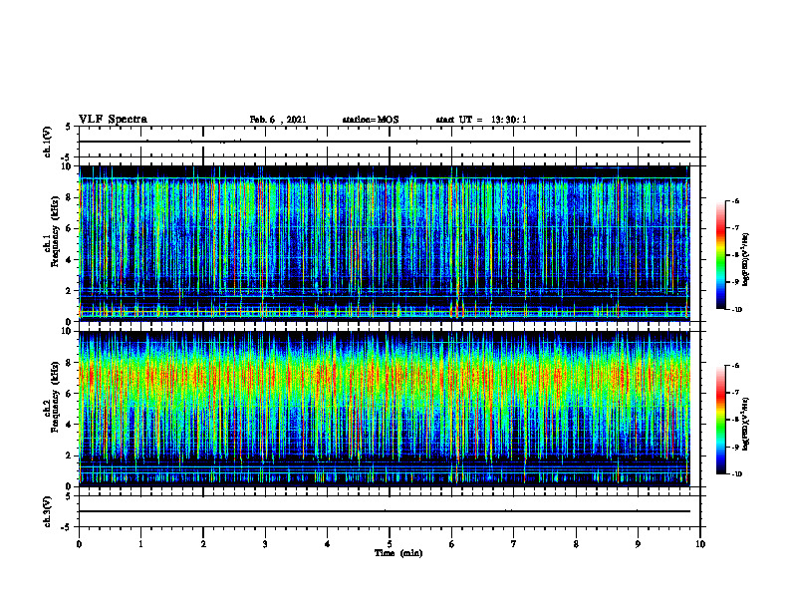This screenshot has width=789, height=610.
Task: Click time axis tick label "5"
Action: pyautogui.click(x=390, y=544)
